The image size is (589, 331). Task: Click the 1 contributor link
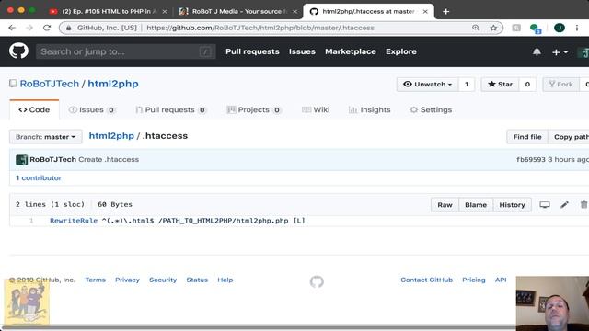click(x=39, y=177)
